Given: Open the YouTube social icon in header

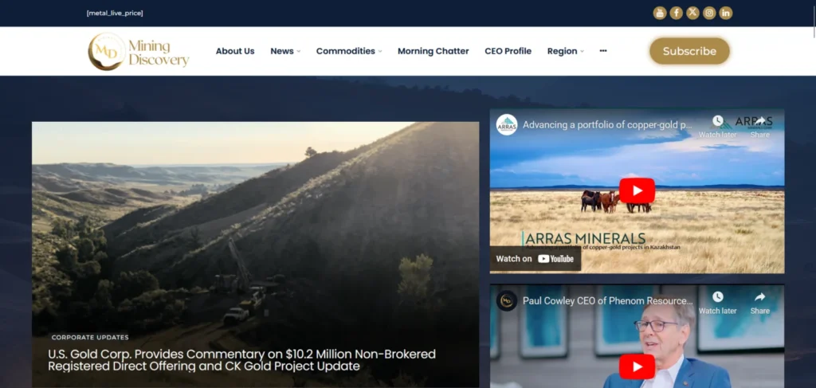Looking at the screenshot, I should tap(659, 13).
